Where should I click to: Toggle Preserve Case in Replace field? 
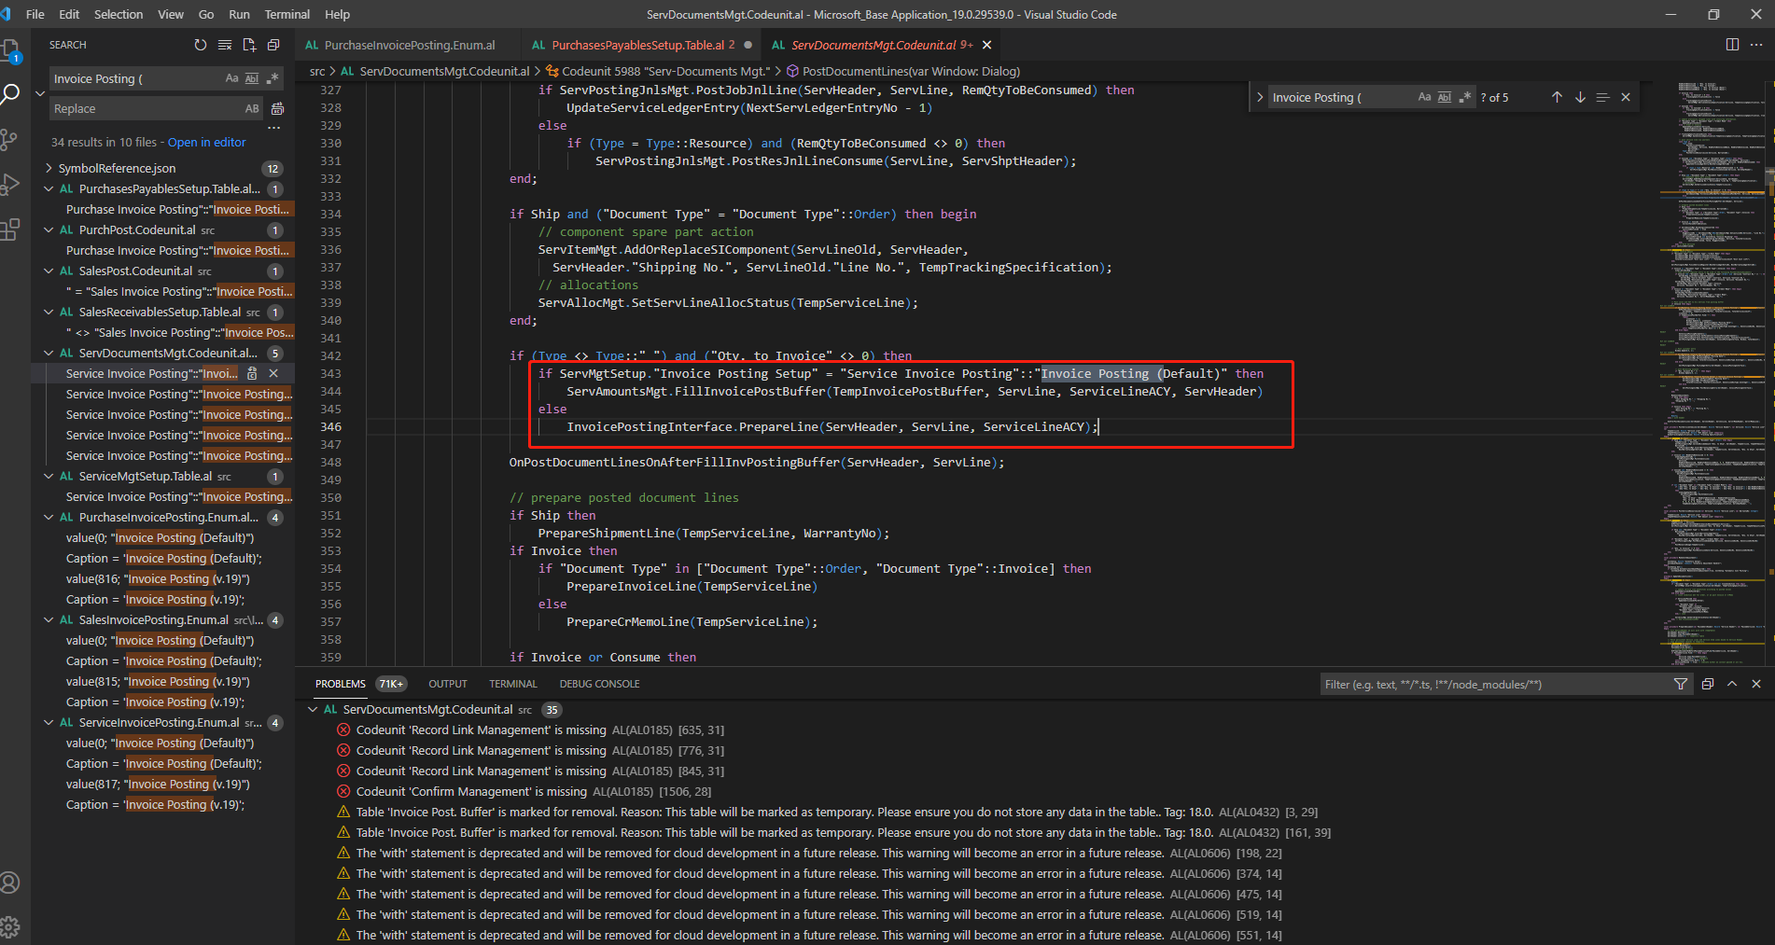point(252,109)
